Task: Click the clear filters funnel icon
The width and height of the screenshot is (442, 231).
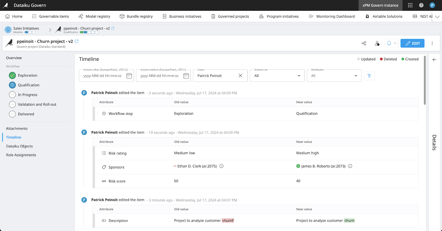Action: pos(369,76)
